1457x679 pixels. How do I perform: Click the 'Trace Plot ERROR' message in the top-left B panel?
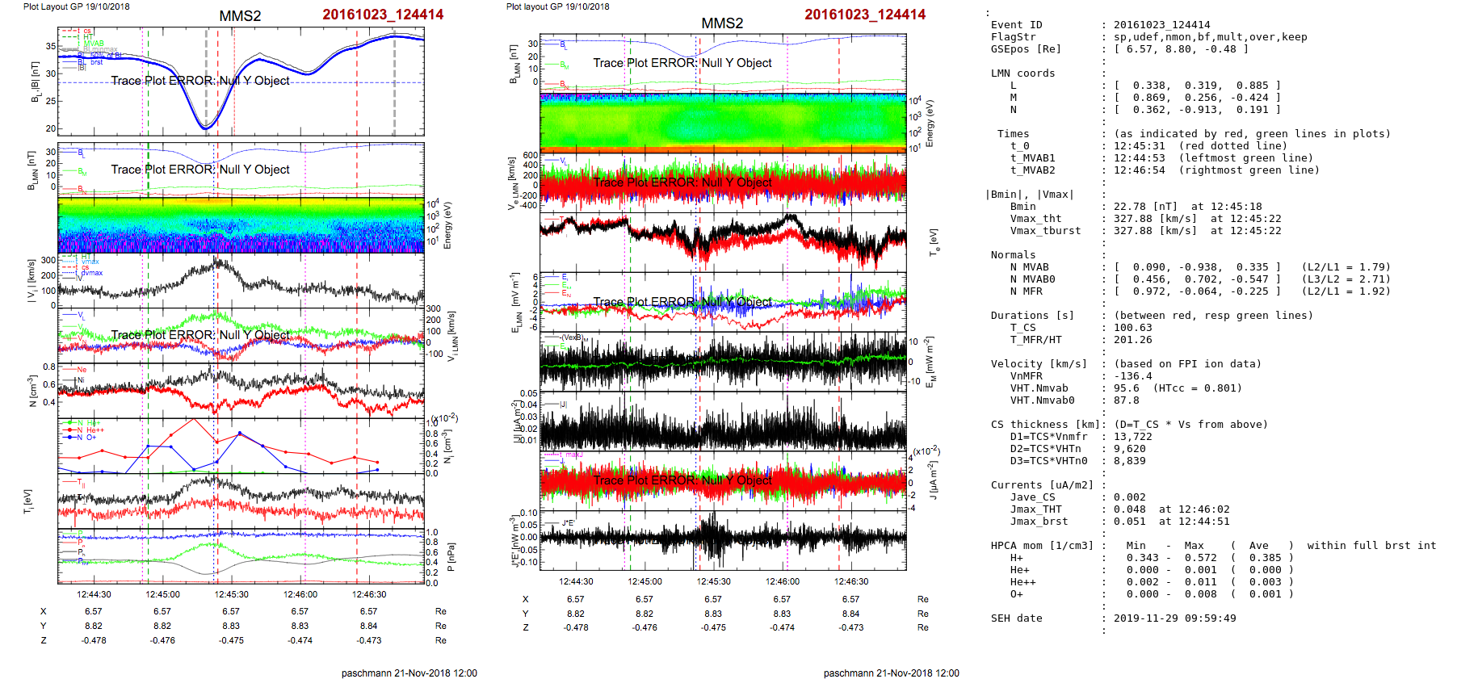[x=200, y=81]
